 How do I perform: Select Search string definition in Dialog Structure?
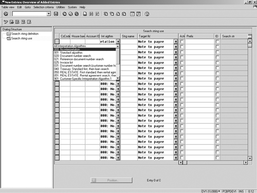[25, 33]
